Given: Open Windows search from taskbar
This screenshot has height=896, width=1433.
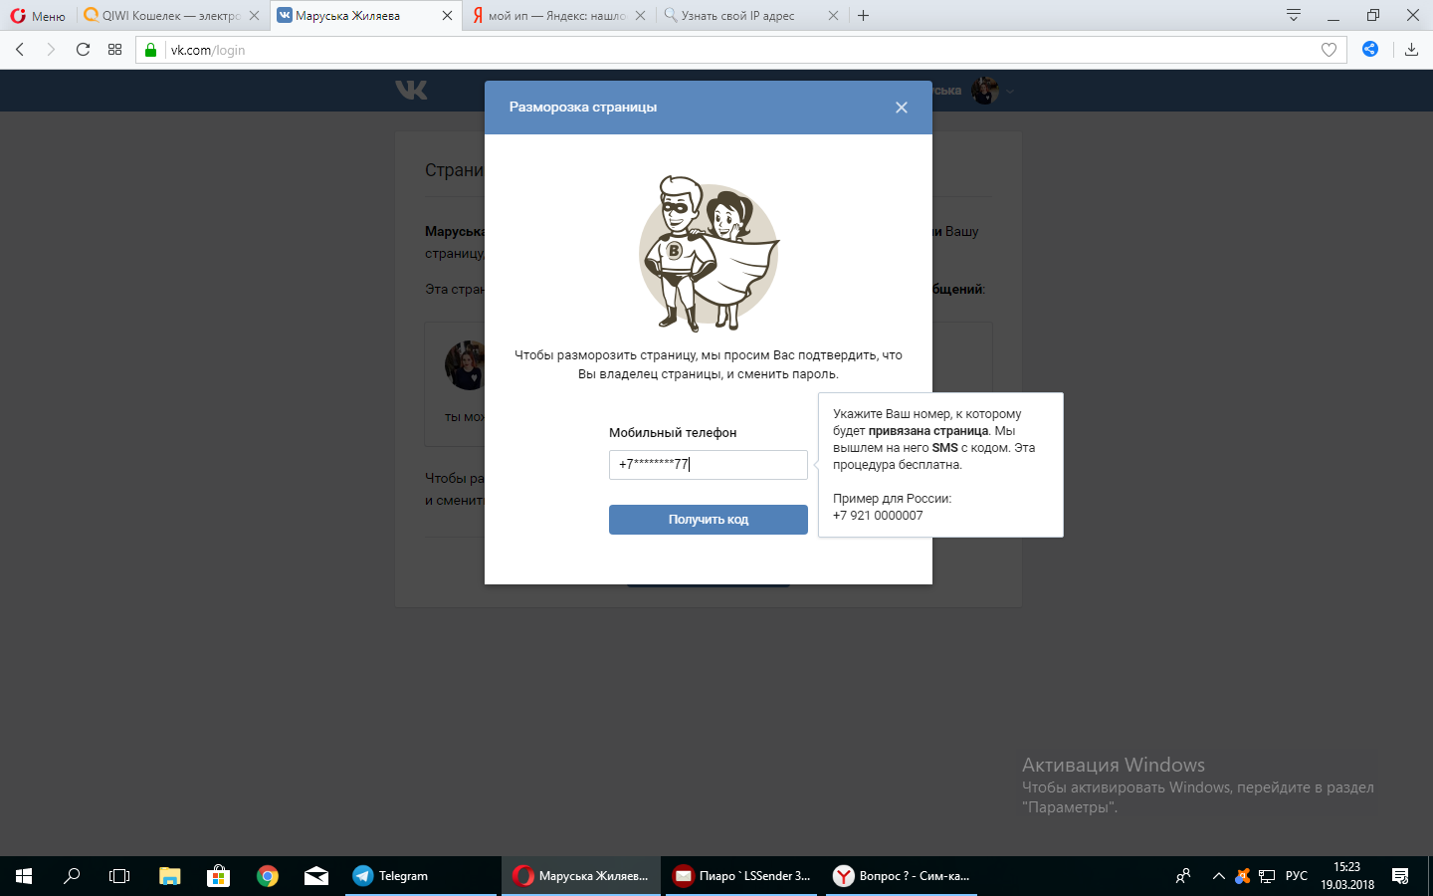Looking at the screenshot, I should [x=72, y=876].
